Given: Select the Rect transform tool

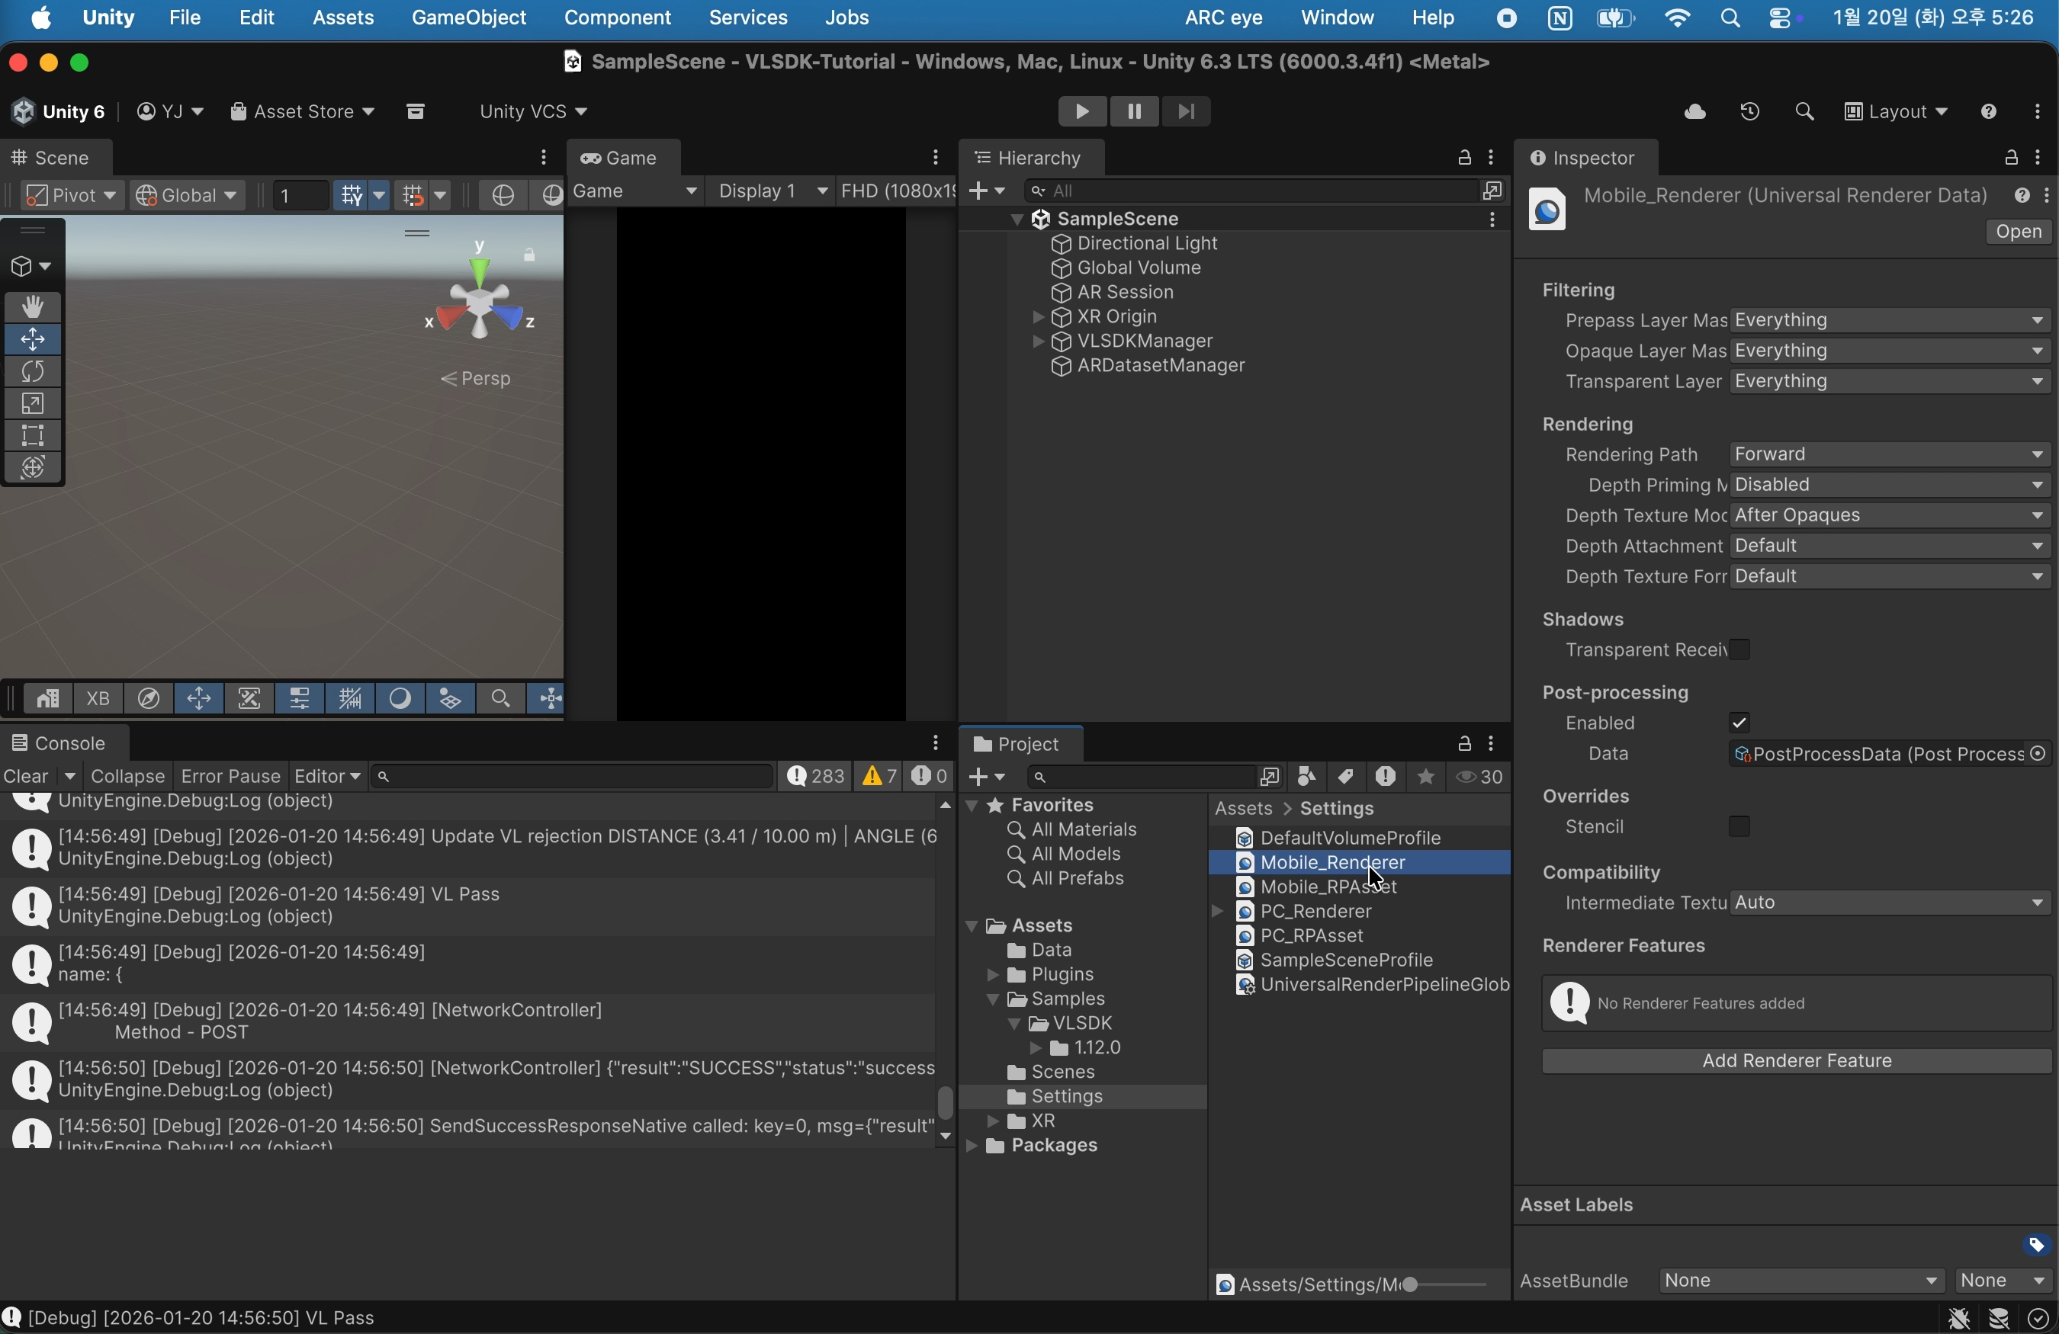Looking at the screenshot, I should [33, 436].
